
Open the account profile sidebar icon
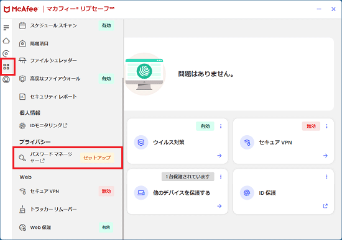[x=6, y=79]
